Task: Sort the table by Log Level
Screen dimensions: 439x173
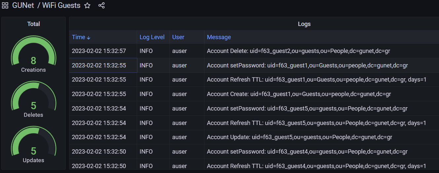Action: tap(152, 37)
